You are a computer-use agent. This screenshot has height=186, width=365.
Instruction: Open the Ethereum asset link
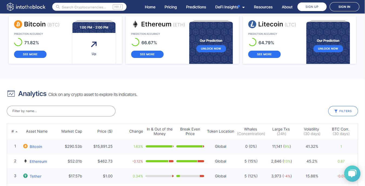pos(38,161)
